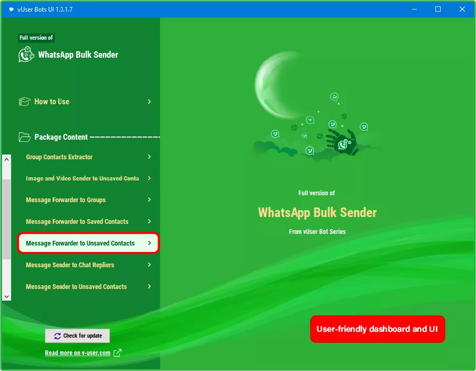This screenshot has height=371, width=476.
Task: Click the WhatsApp Bulk Sender logo icon in sidebar
Action: [26, 55]
